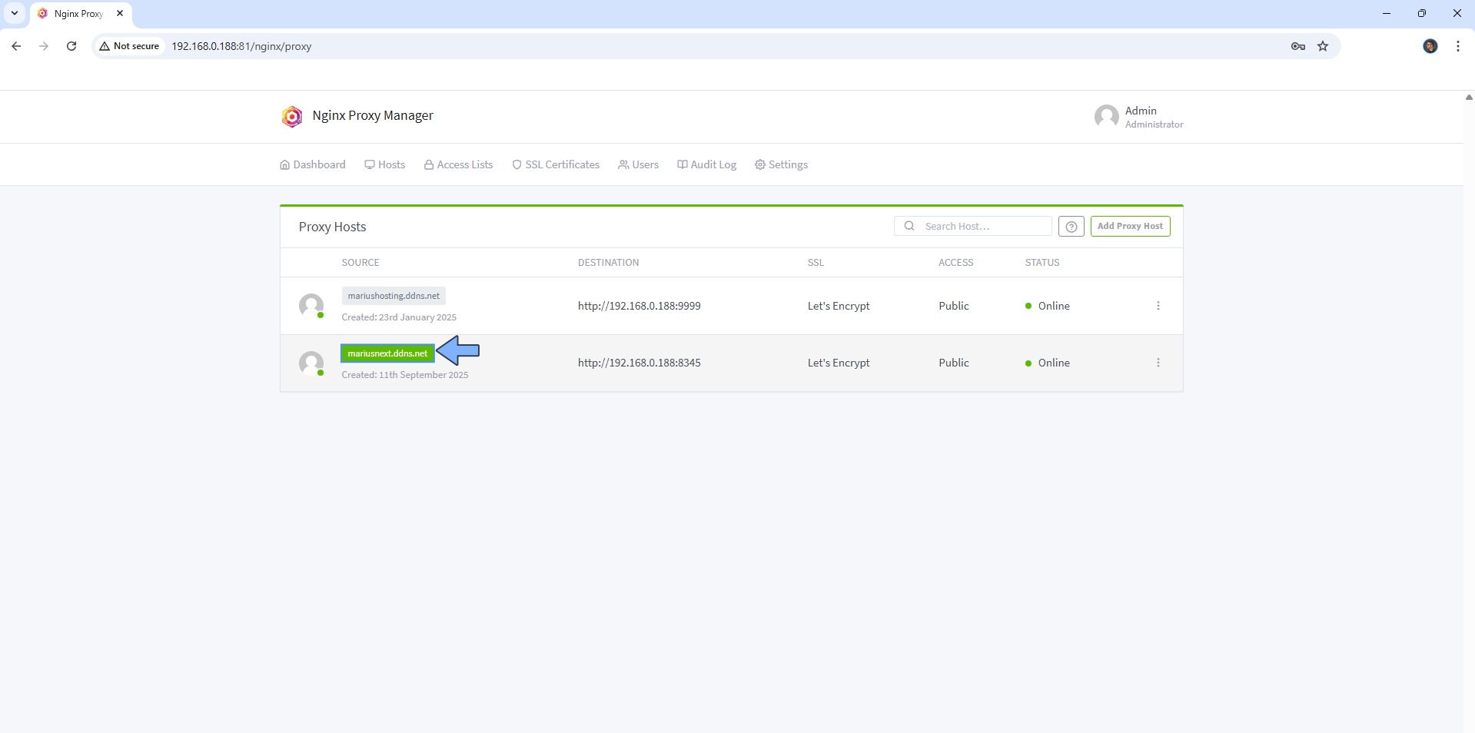Open the Admin Administrator account dropdown
The height and width of the screenshot is (733, 1475).
pos(1138,117)
